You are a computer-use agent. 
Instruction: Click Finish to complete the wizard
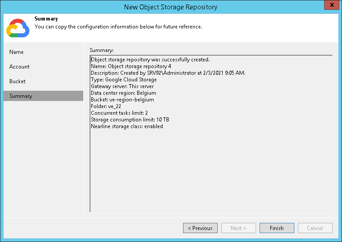[x=277, y=228]
